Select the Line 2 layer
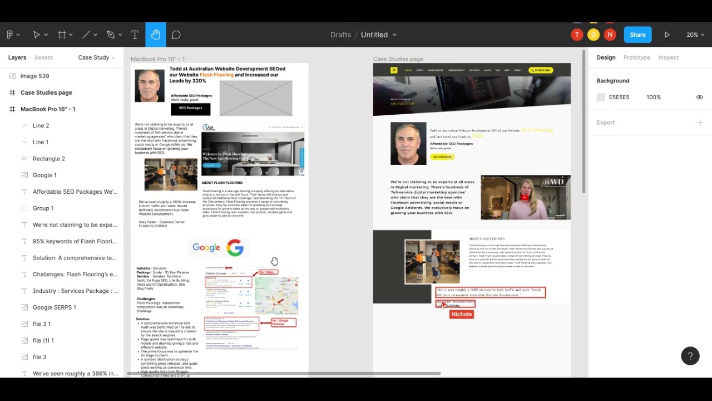Screen dimensions: 712x401 coord(62,125)
